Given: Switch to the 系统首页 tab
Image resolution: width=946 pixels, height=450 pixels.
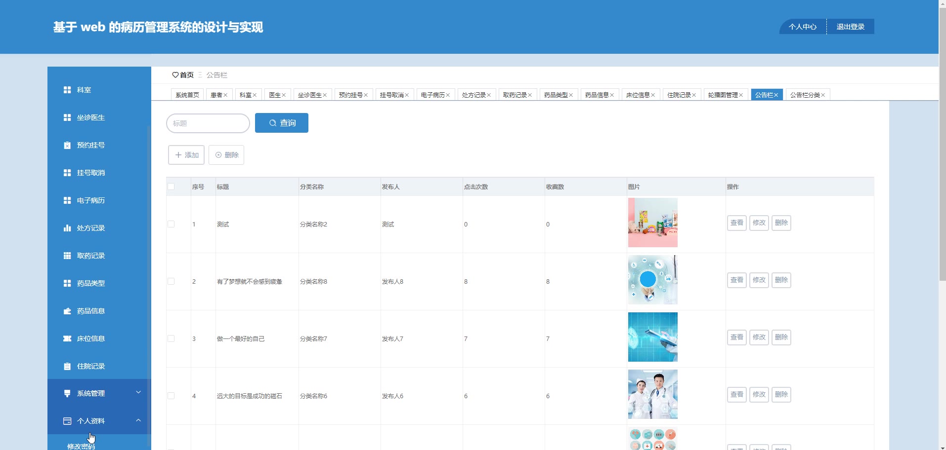Looking at the screenshot, I should pyautogui.click(x=187, y=95).
